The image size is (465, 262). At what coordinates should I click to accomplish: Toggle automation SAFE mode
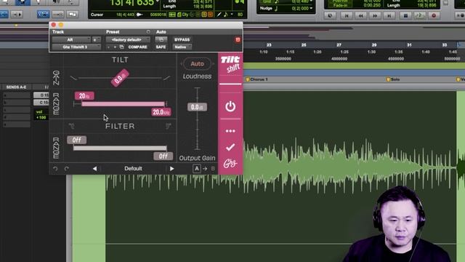161,47
